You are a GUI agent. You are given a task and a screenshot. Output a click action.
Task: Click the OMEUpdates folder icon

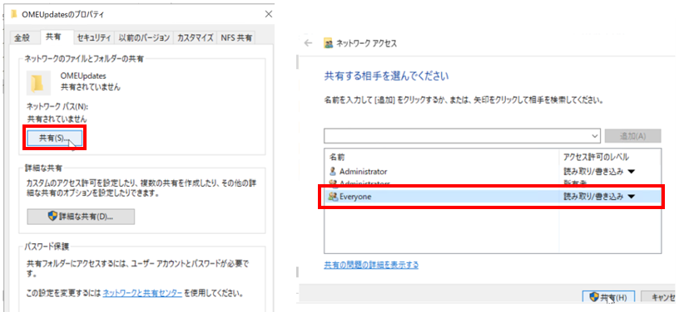coord(37,82)
